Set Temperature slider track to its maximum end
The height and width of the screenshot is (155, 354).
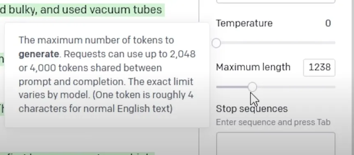(334, 43)
